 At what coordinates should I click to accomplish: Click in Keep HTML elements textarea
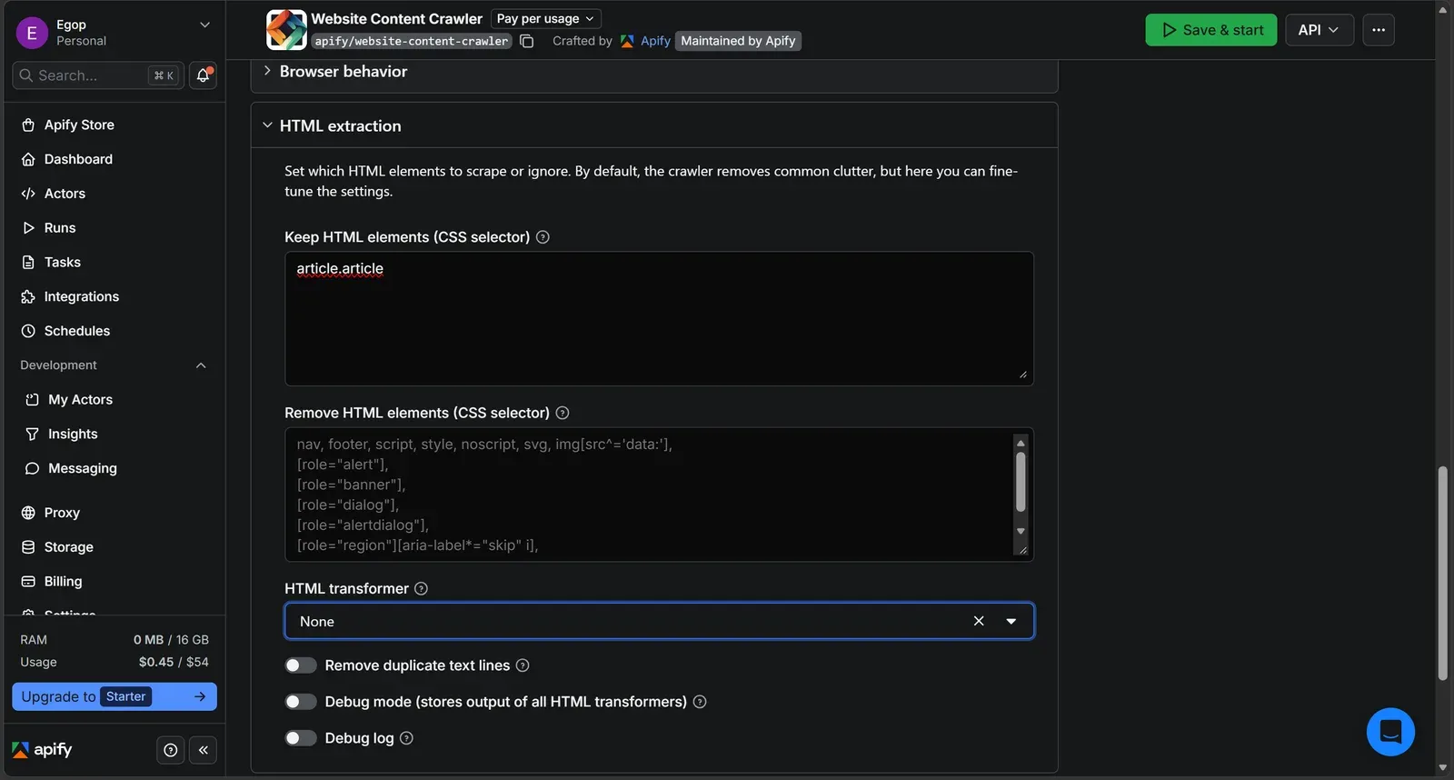(x=659, y=318)
